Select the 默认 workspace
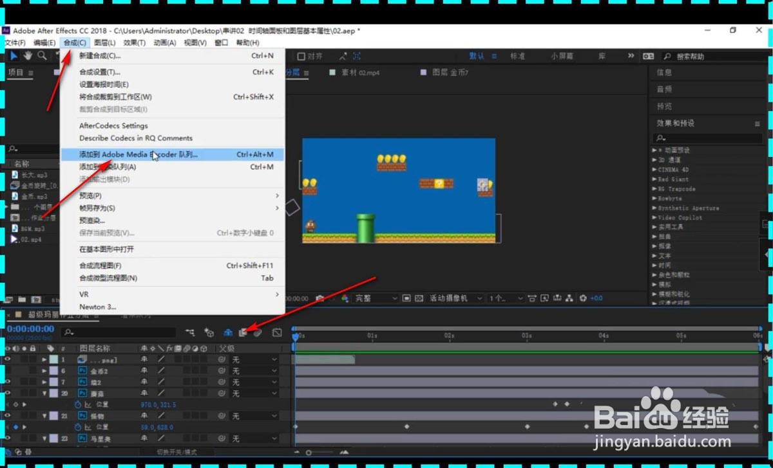Image resolution: width=773 pixels, height=468 pixels. pyautogui.click(x=477, y=57)
